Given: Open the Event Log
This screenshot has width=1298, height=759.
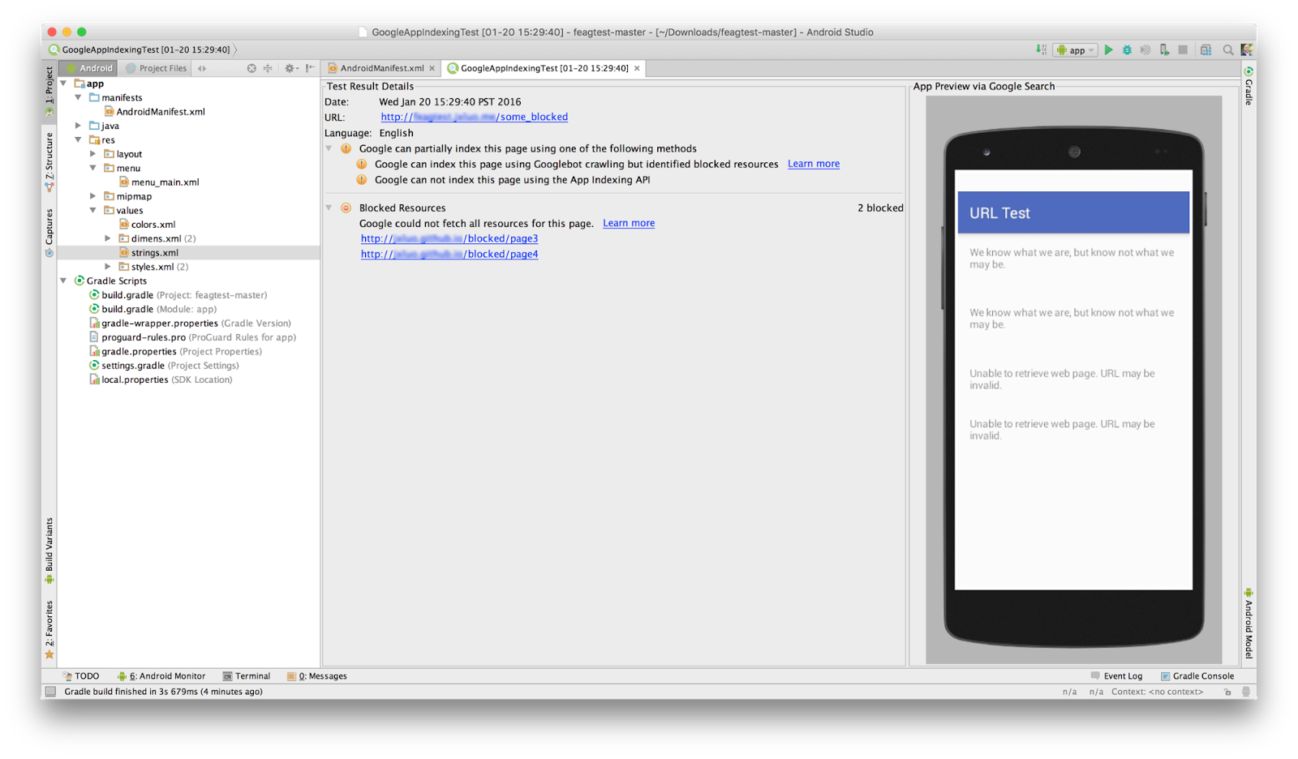Looking at the screenshot, I should click(1116, 676).
